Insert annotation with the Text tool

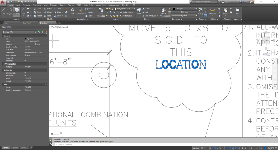point(72,11)
